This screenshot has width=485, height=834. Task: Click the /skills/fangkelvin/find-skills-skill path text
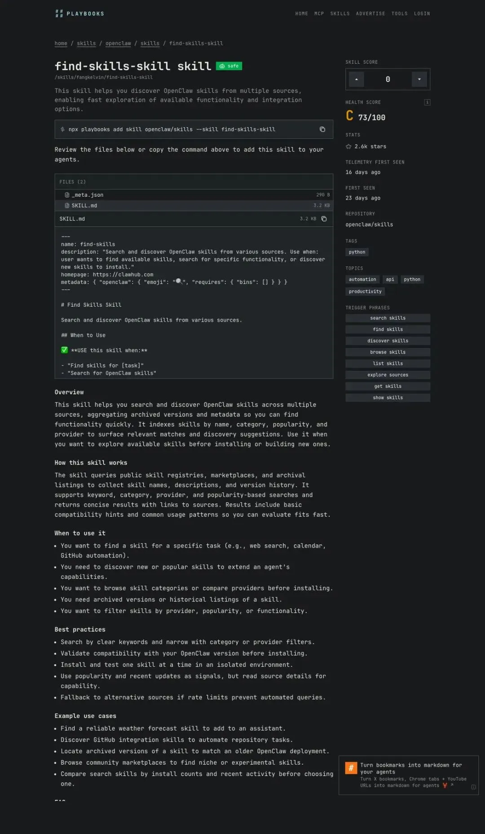(x=104, y=77)
